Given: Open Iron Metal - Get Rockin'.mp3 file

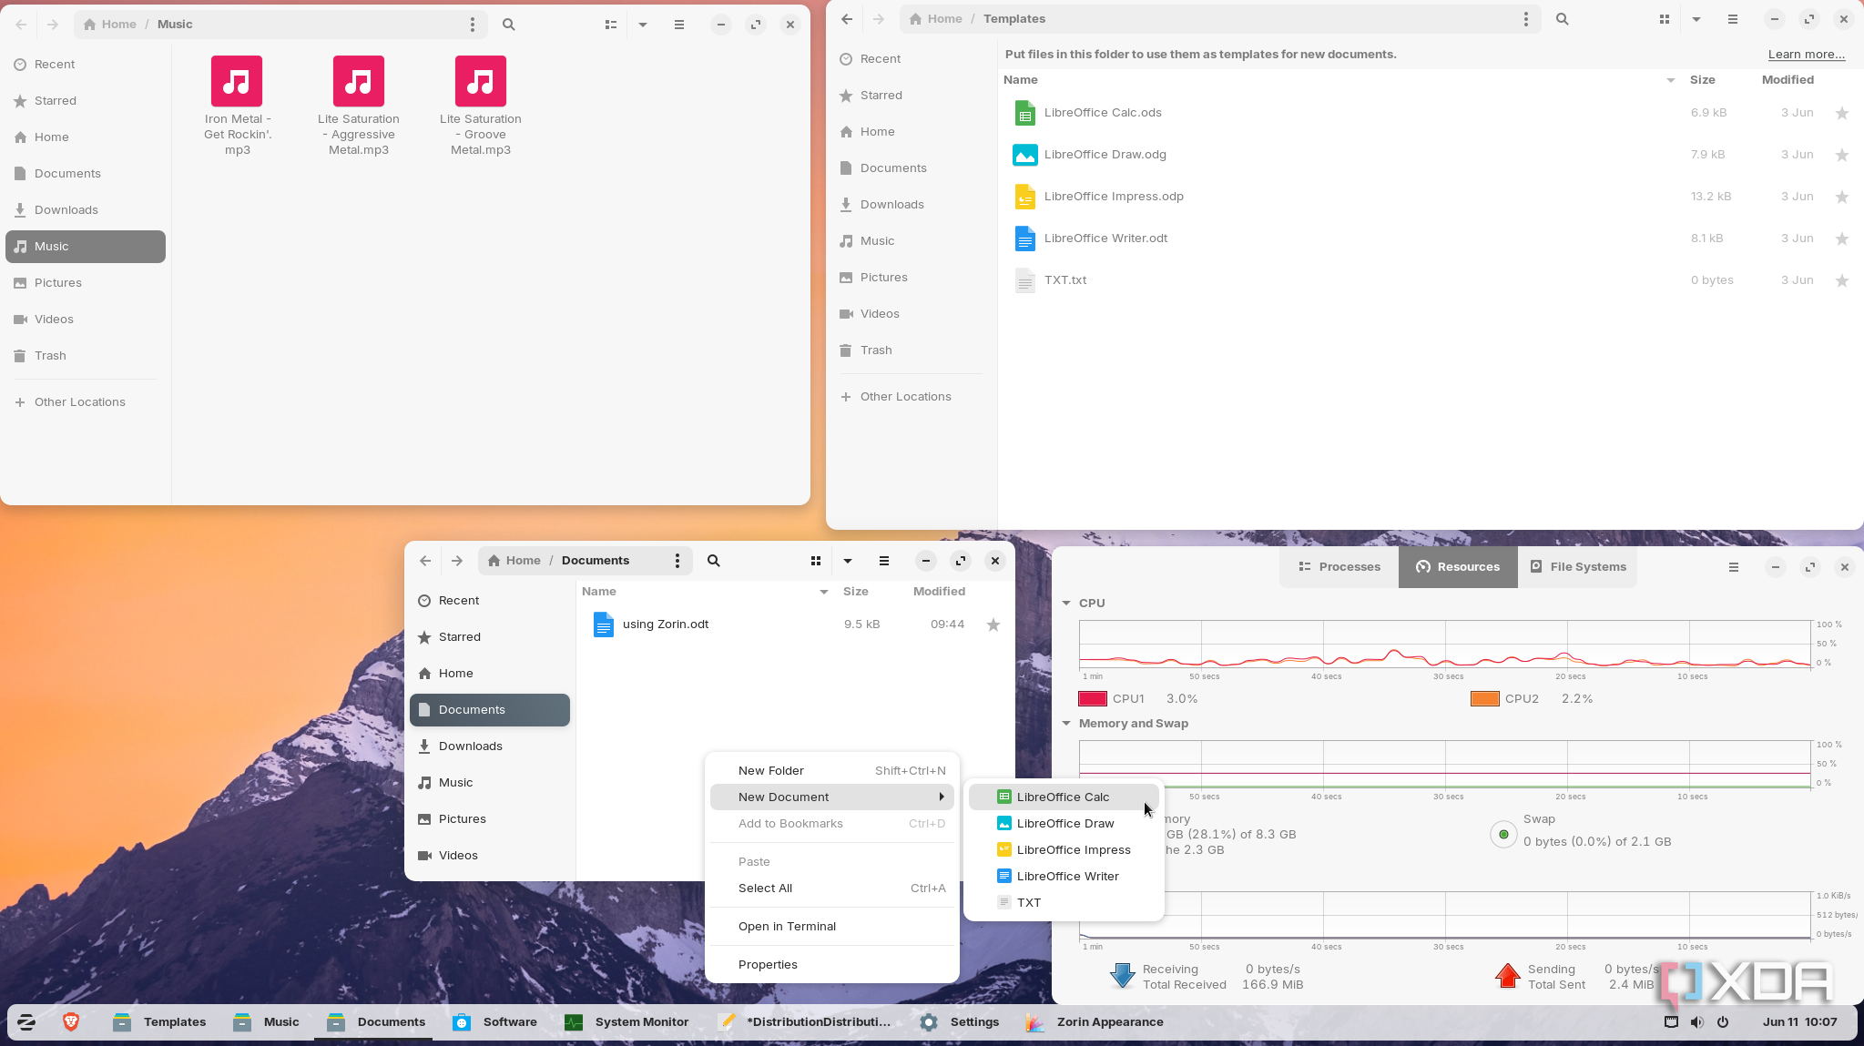Looking at the screenshot, I should point(237,106).
